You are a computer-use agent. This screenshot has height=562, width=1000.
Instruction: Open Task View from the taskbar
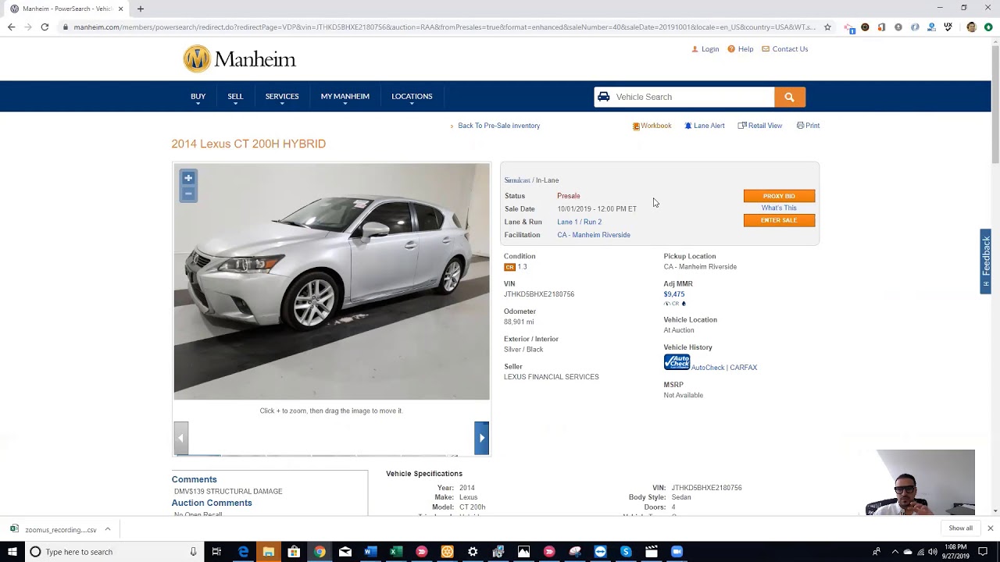[216, 552]
